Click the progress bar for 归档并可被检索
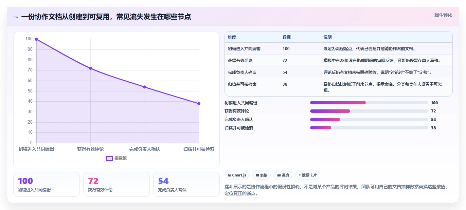 pos(369,128)
